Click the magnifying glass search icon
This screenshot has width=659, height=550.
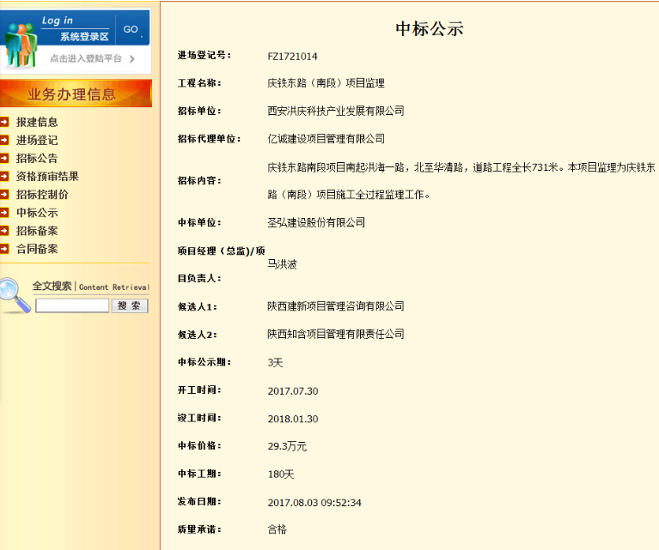point(15,294)
